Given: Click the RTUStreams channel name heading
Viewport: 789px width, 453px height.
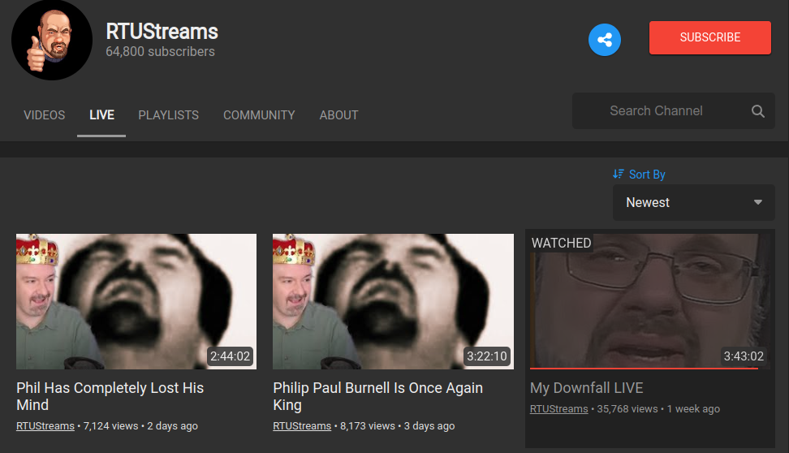Looking at the screenshot, I should [162, 32].
